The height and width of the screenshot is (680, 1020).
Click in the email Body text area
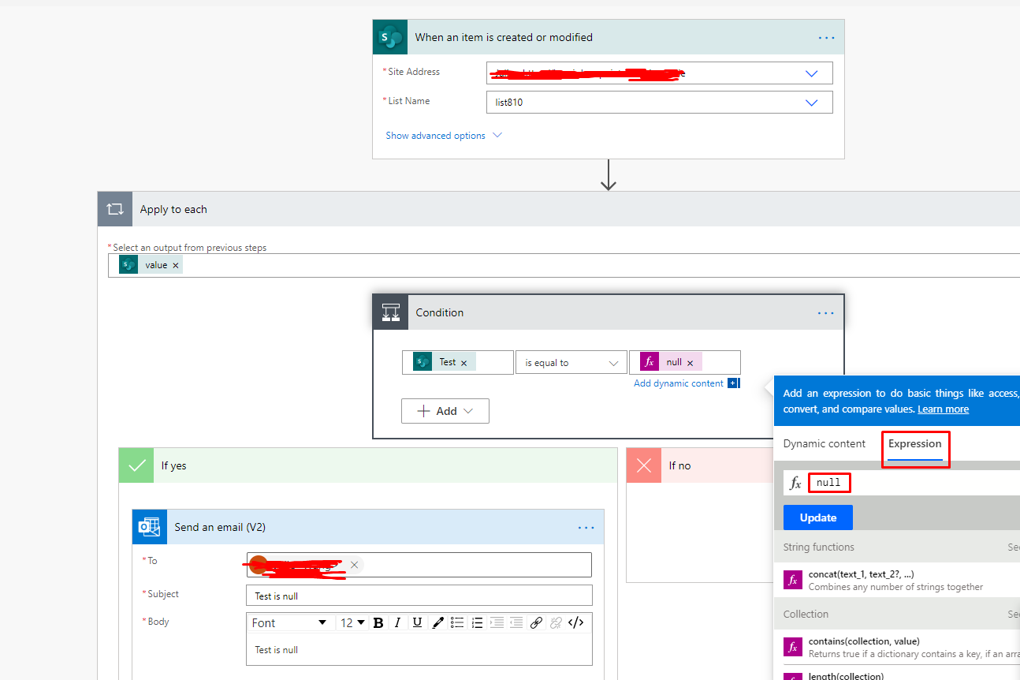(x=419, y=650)
